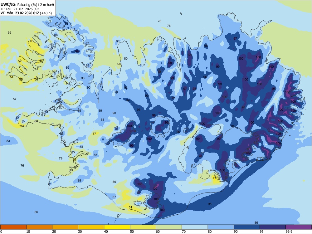Viewport: 312px width, 234px height.
Task: Select the 30–40 golden legend swatch
Action: click(x=91, y=227)
